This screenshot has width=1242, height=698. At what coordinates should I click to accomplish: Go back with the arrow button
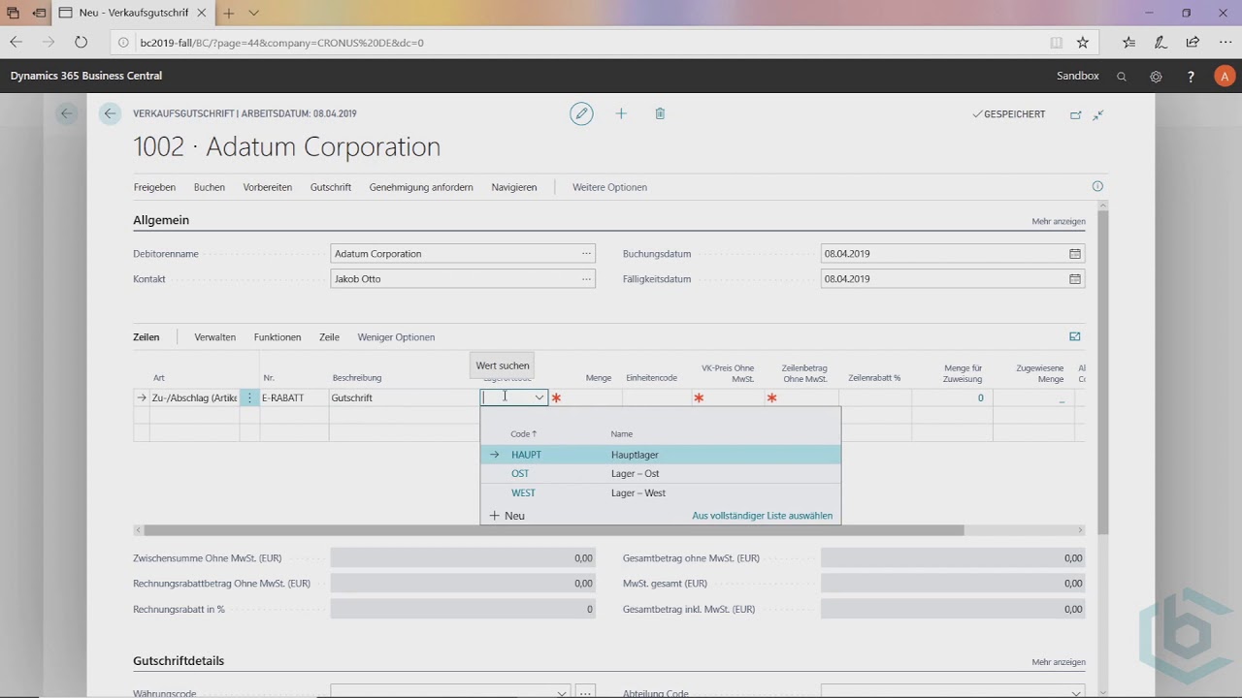110,113
